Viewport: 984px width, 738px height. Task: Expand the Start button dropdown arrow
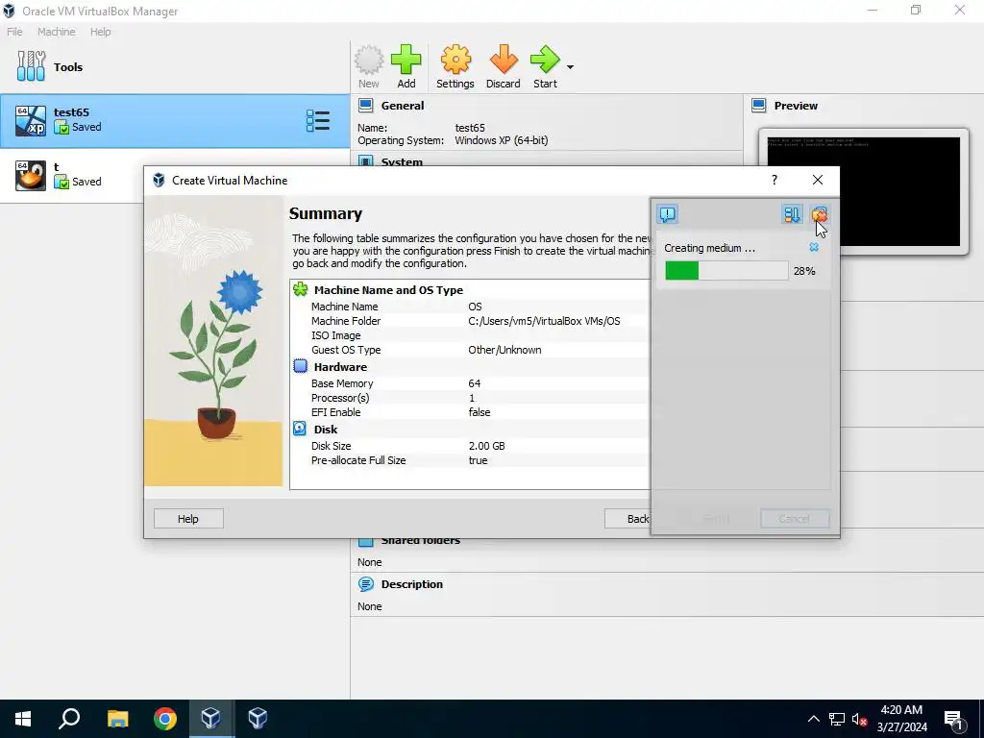pos(570,67)
